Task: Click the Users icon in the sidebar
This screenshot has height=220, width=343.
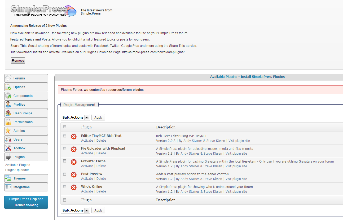Action: point(8,139)
